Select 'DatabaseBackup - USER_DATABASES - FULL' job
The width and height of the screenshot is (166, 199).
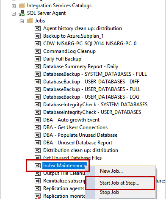point(92,89)
